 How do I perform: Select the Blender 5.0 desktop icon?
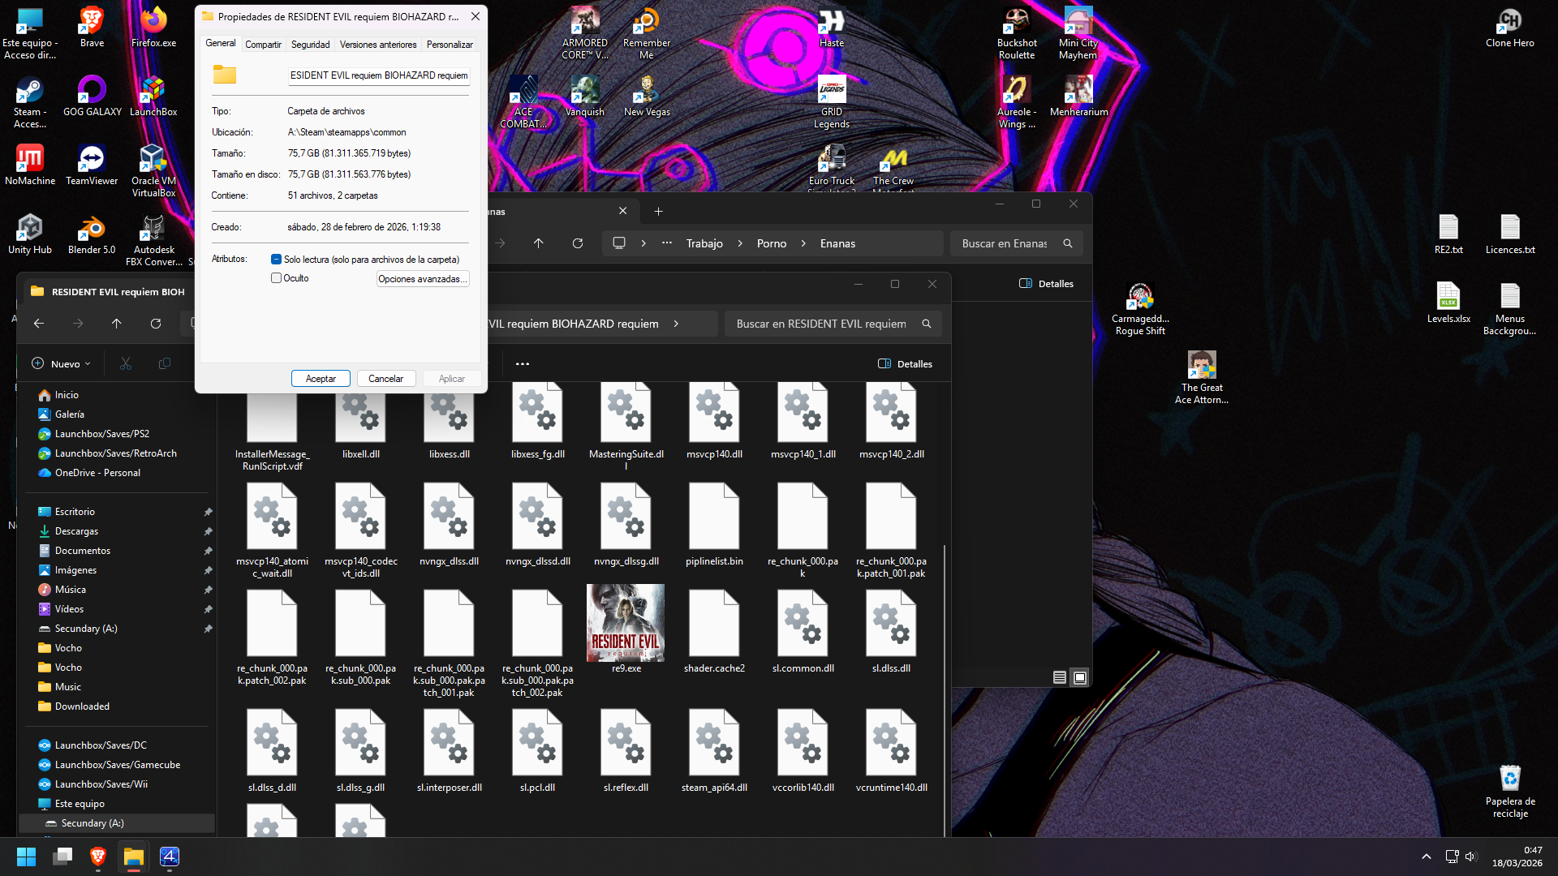[92, 234]
